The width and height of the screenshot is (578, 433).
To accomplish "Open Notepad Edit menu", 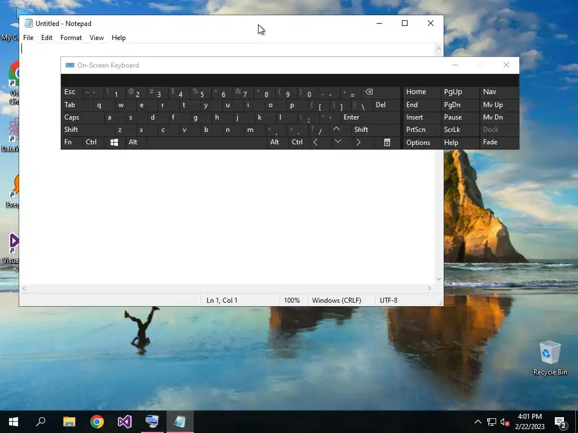I will 46,38.
